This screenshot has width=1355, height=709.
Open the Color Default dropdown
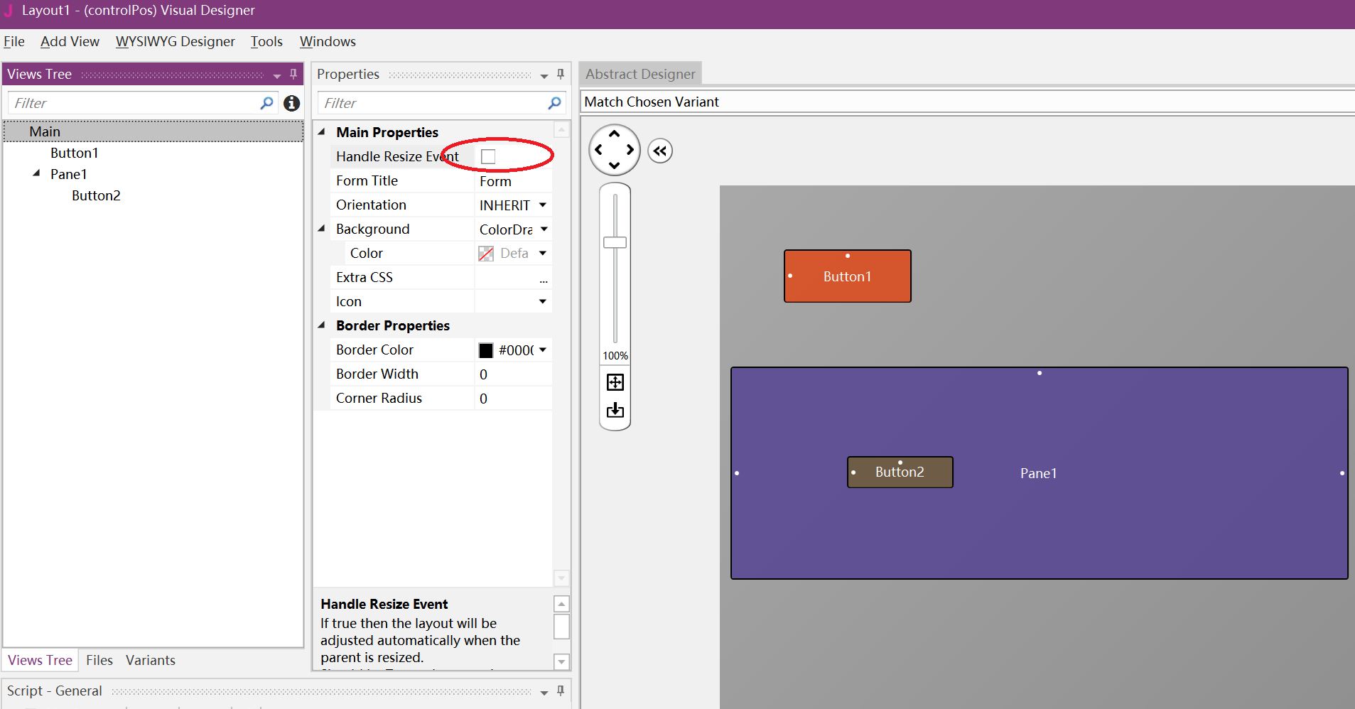tap(543, 253)
